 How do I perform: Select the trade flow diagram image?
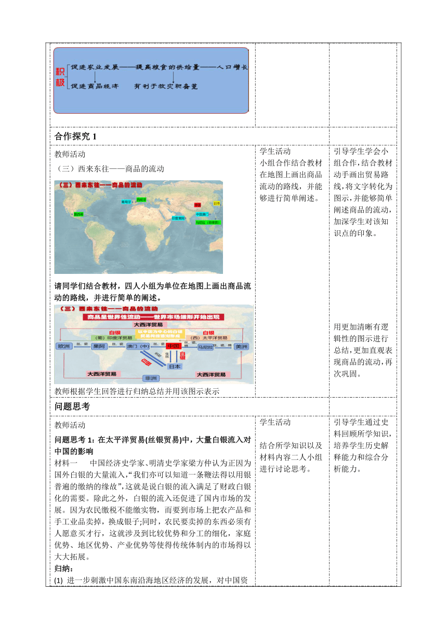(154, 344)
